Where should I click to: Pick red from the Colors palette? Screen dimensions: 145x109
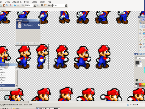pyautogui.click(x=140, y=84)
